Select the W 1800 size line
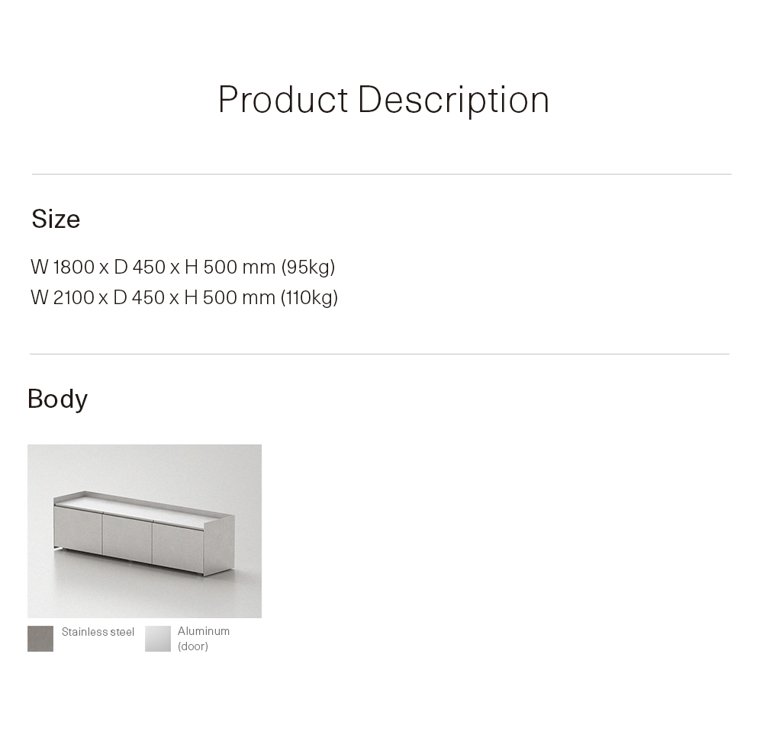 pyautogui.click(x=182, y=267)
